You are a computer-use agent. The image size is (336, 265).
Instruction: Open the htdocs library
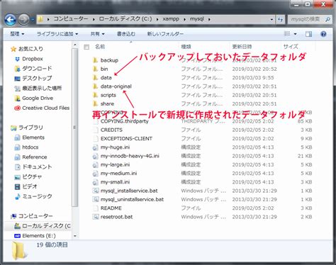click(x=30, y=147)
